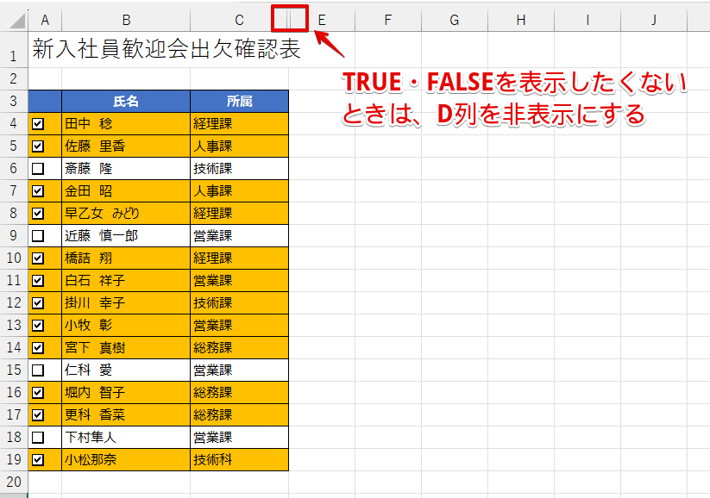Select the cell containing 金田 昭
The width and height of the screenshot is (710, 498).
(x=126, y=191)
